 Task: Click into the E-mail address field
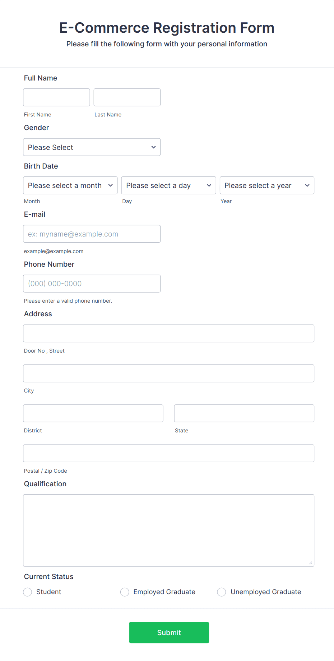92,234
